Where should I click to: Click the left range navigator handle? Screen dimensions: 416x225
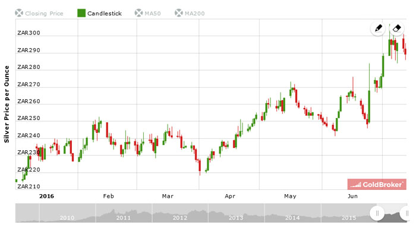pos(377,213)
